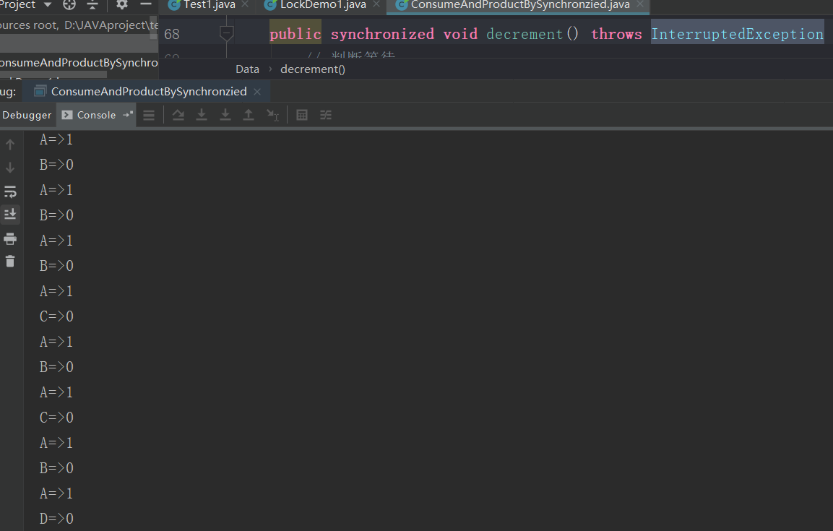
Task: Switch to the LockDemo1.java editor tab
Action: [323, 5]
